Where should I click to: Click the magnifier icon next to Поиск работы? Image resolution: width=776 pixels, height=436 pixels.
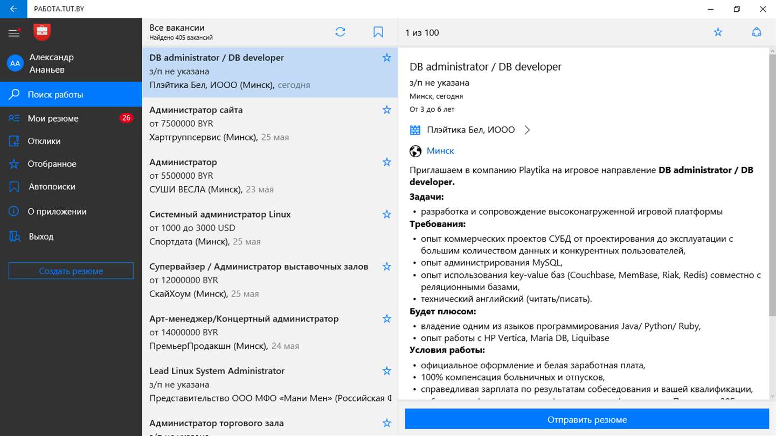coord(15,95)
